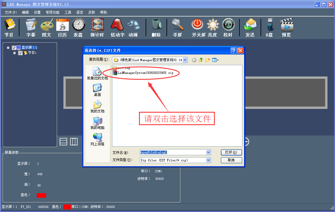Click the 打开 button in dialog
Viewport: 335px width, 212px height.
click(x=231, y=152)
